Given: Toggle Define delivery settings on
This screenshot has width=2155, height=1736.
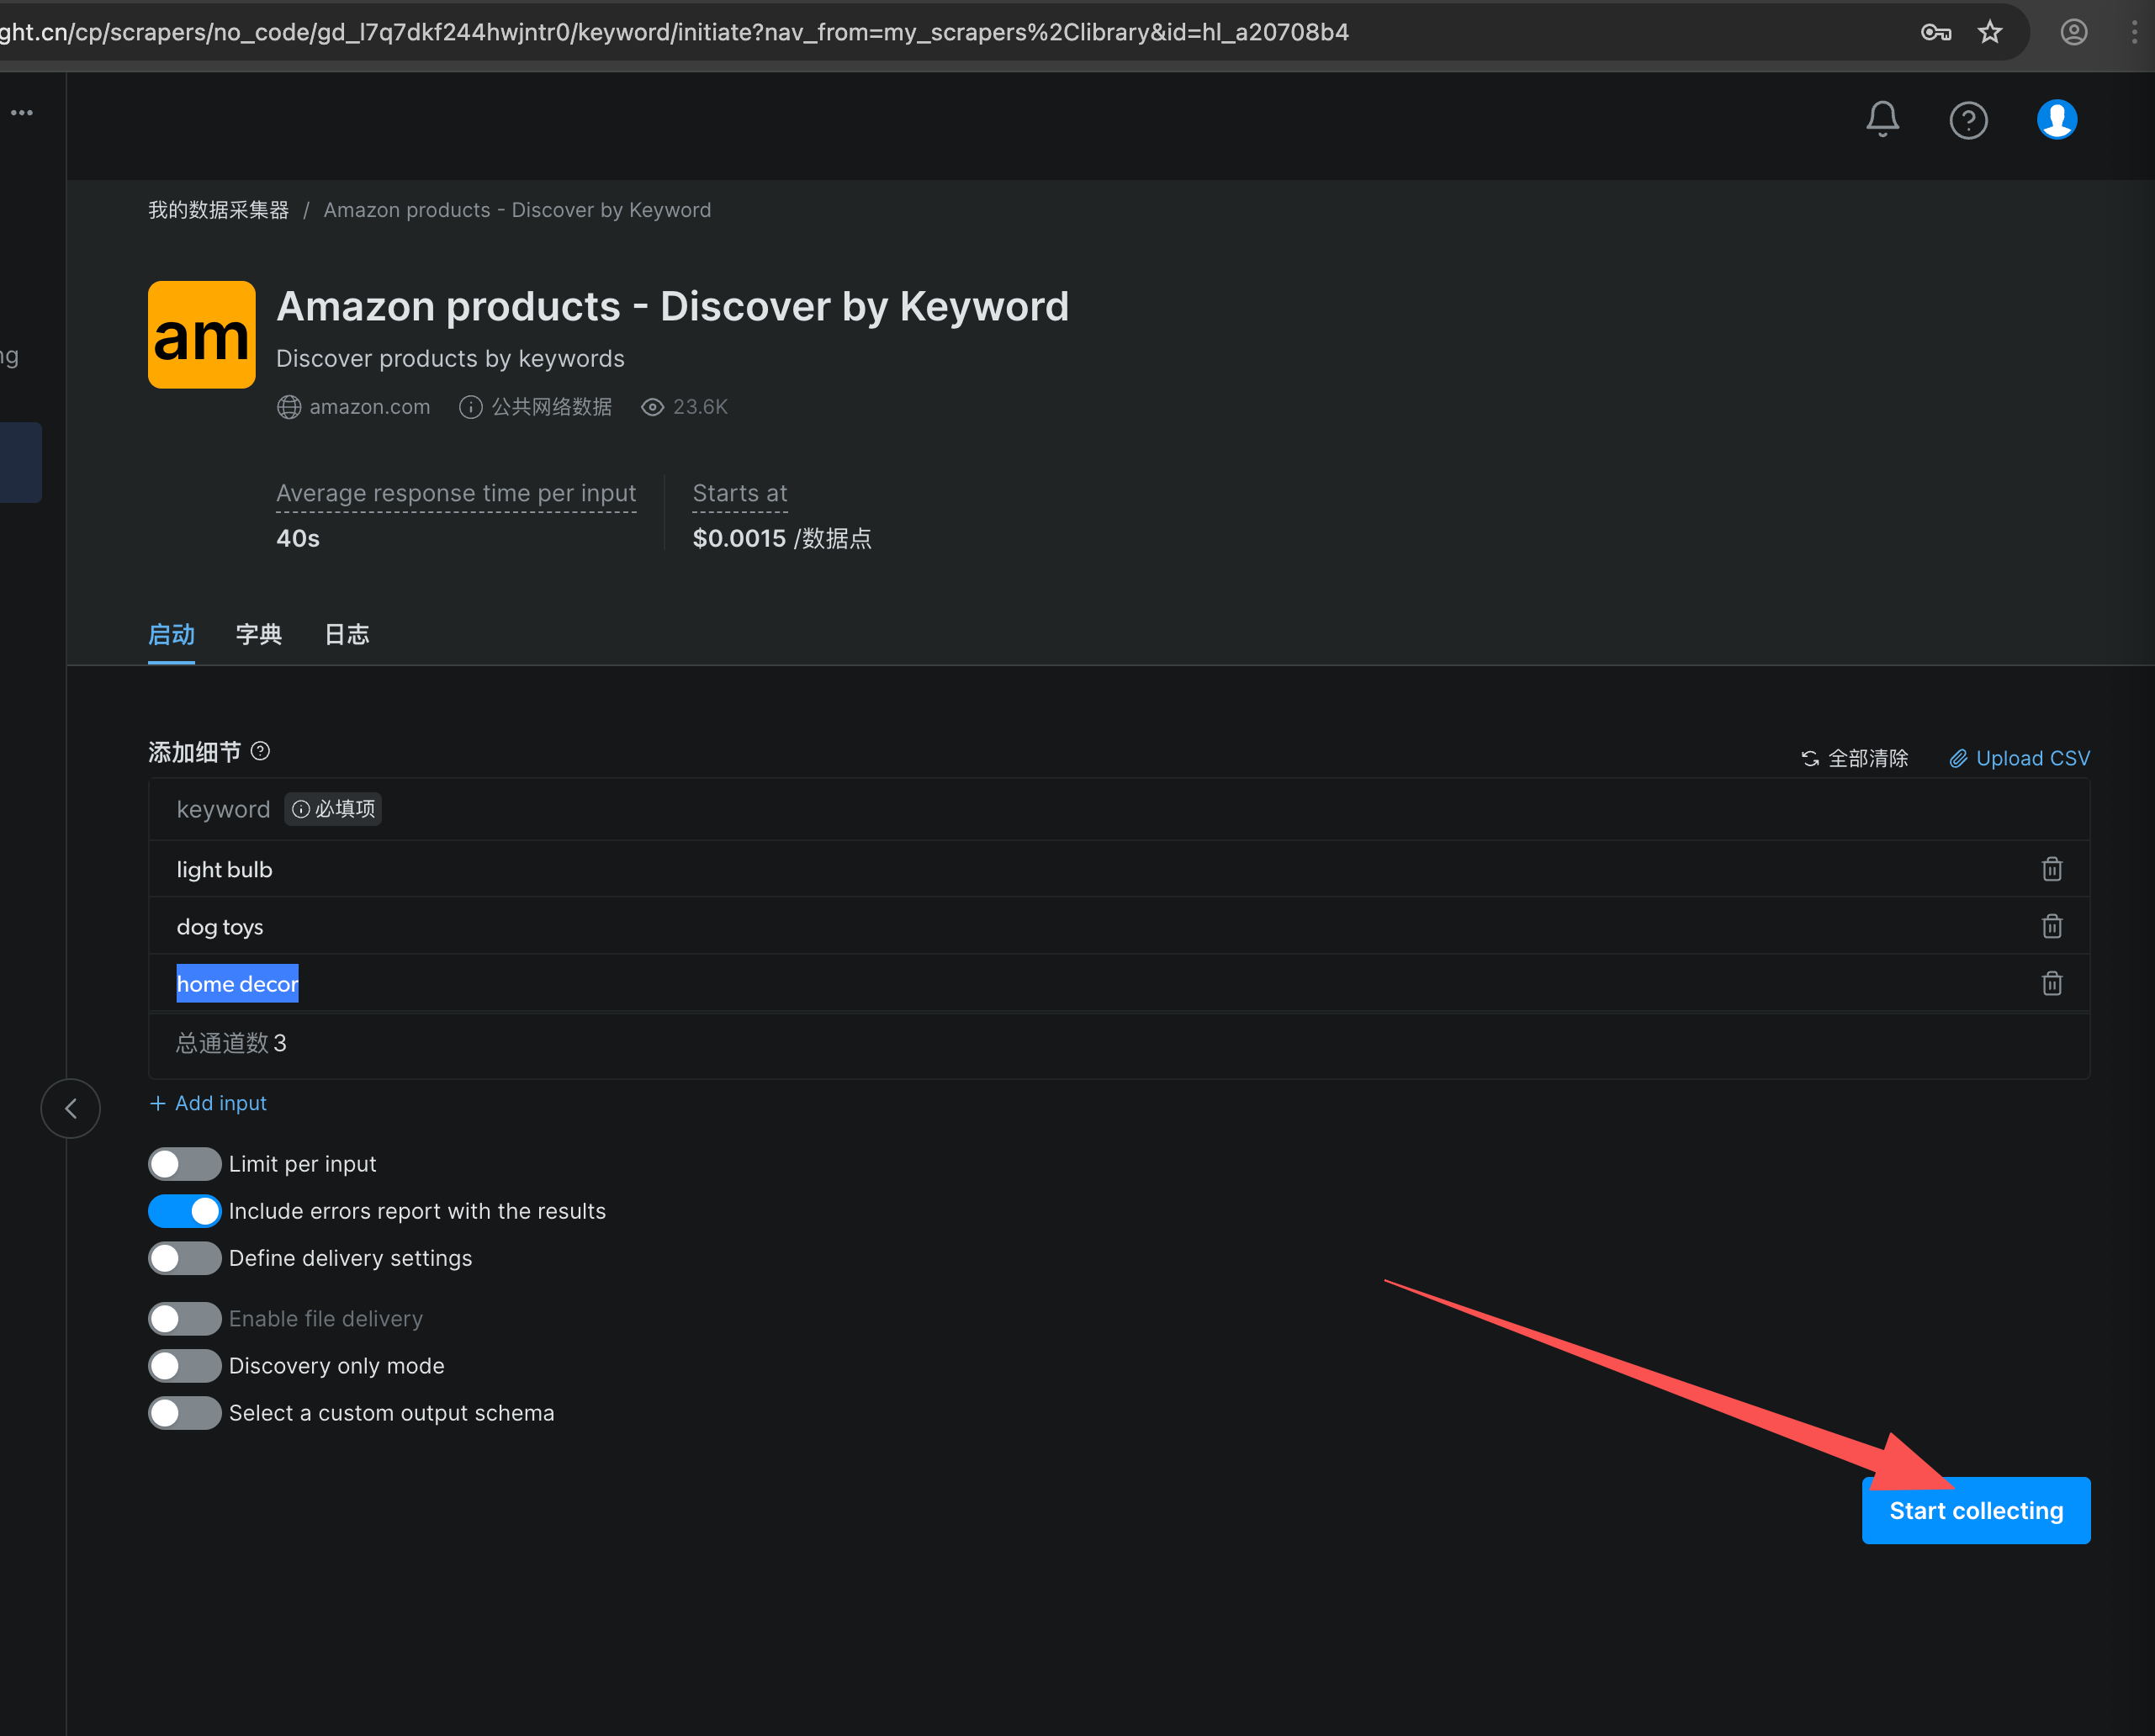Looking at the screenshot, I should pyautogui.click(x=184, y=1258).
